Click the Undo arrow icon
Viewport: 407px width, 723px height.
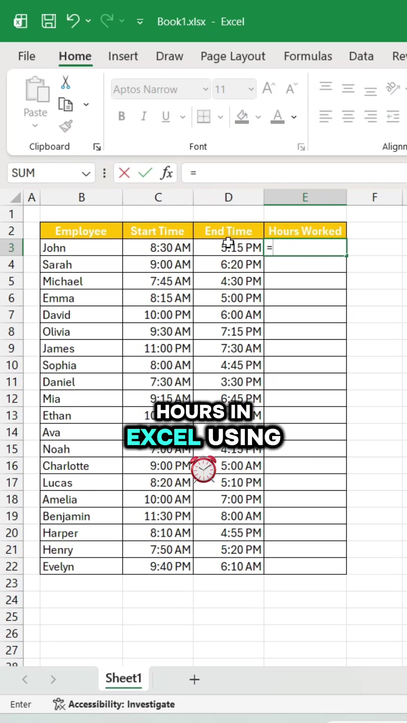pyautogui.click(x=73, y=21)
